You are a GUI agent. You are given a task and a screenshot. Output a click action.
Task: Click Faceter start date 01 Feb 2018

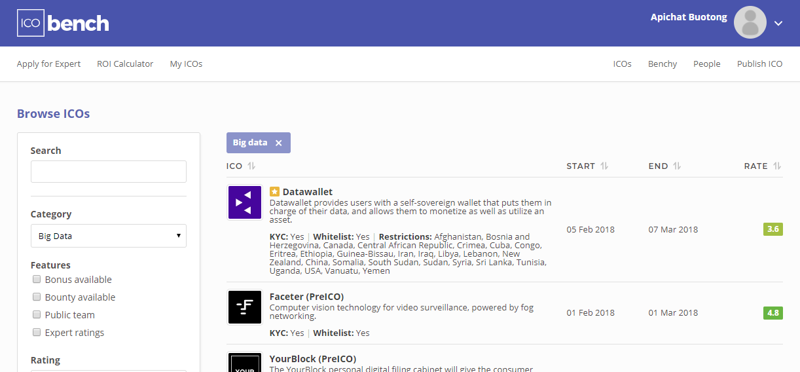pos(591,312)
